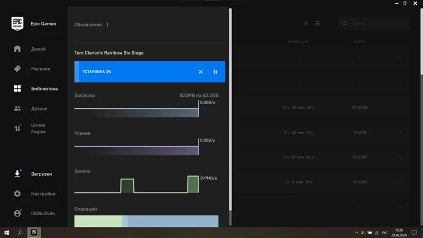Screen dimensions: 423x238
Task: Click the 823MB из 82.5GB text
Action: [x=199, y=95]
